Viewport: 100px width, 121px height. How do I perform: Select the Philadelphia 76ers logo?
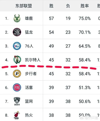[x=17, y=46]
